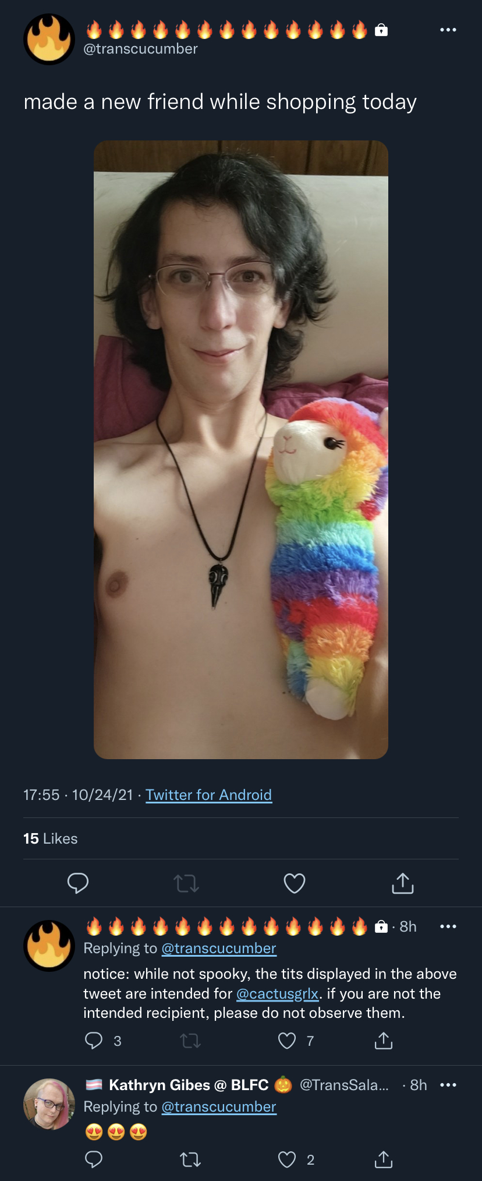Screen dimensions: 482x1181
Task: Share the main tweet
Action: (403, 883)
